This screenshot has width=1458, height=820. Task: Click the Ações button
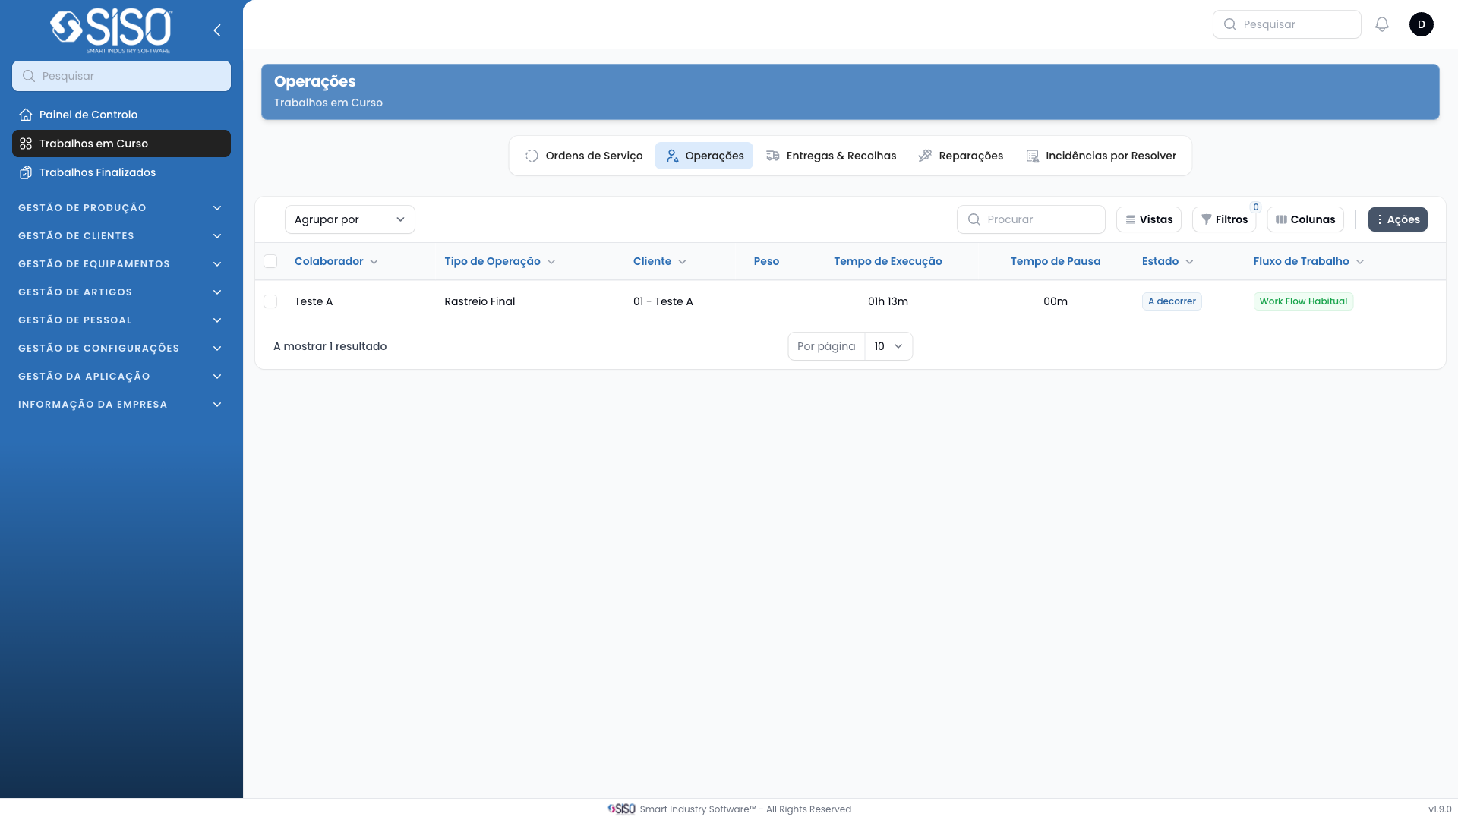click(x=1397, y=219)
